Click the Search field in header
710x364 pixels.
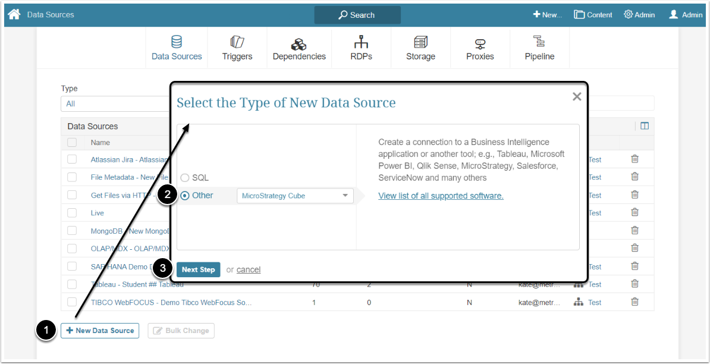357,15
